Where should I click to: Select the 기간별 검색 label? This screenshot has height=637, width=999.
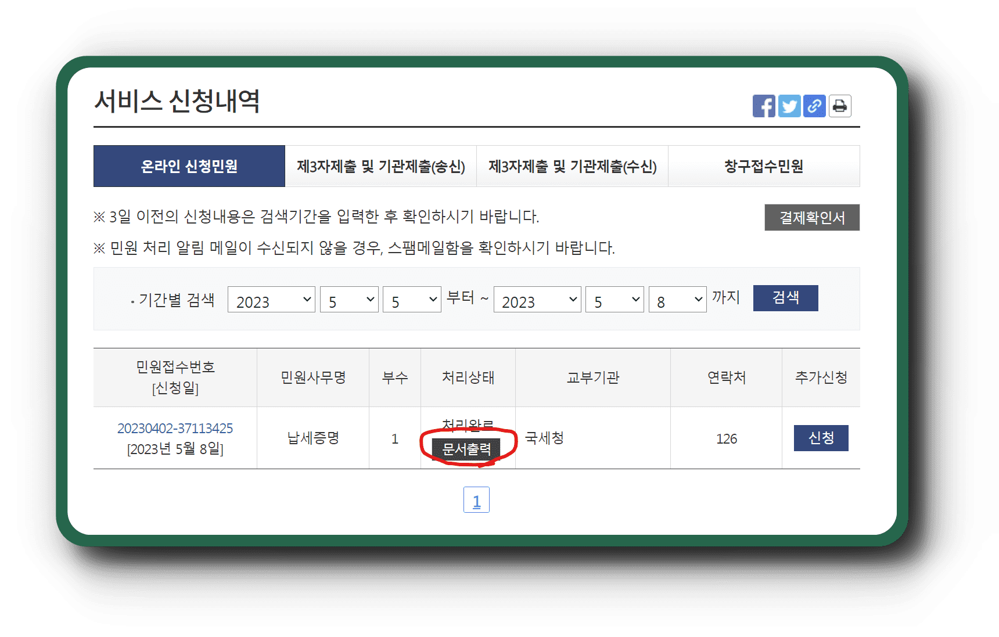click(x=177, y=300)
